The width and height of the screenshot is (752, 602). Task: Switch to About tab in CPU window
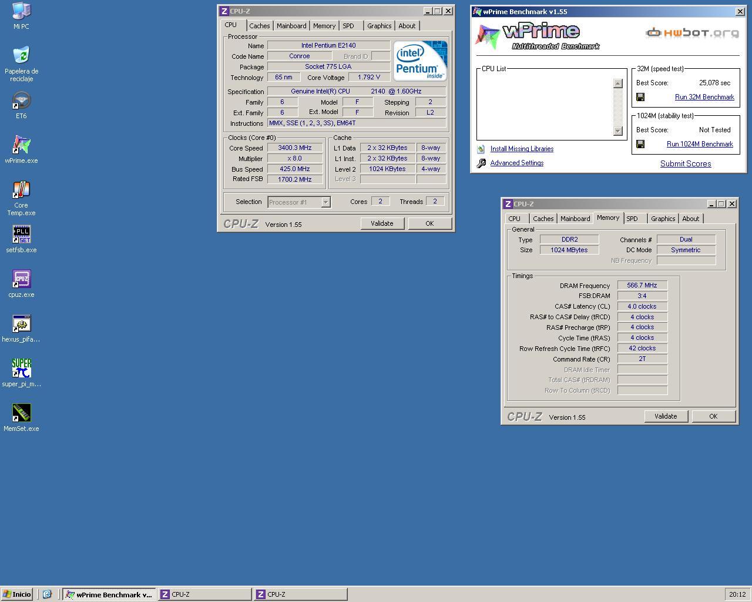[407, 26]
